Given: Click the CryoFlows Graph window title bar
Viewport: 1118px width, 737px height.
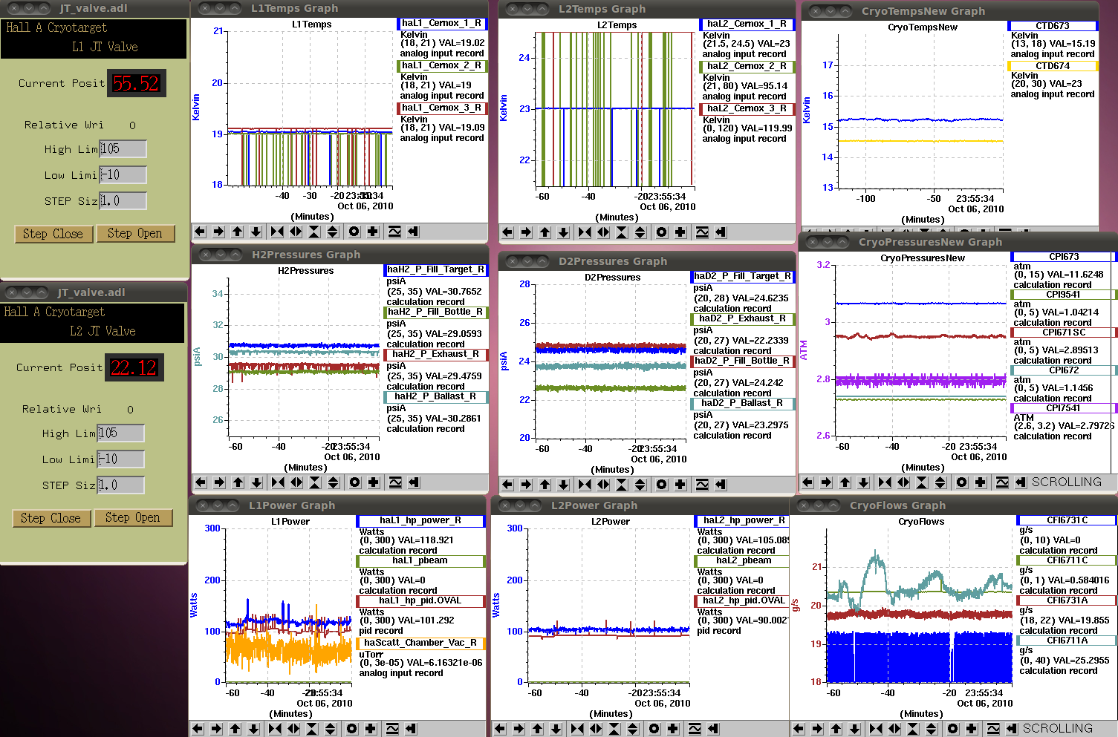Looking at the screenshot, I should point(954,505).
